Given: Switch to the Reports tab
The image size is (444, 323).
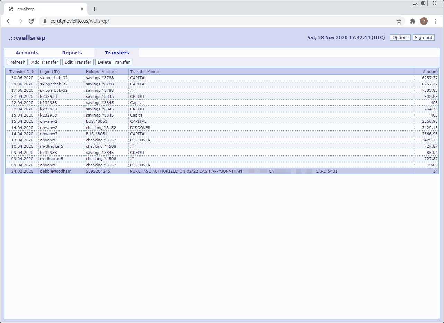Looking at the screenshot, I should click(x=72, y=53).
